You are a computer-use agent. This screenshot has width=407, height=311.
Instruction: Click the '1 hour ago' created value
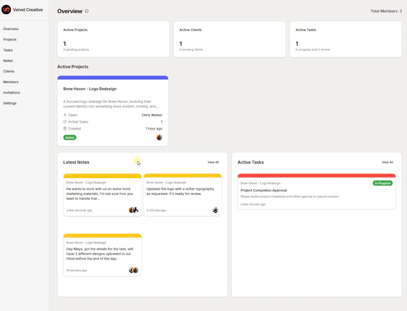tap(154, 129)
